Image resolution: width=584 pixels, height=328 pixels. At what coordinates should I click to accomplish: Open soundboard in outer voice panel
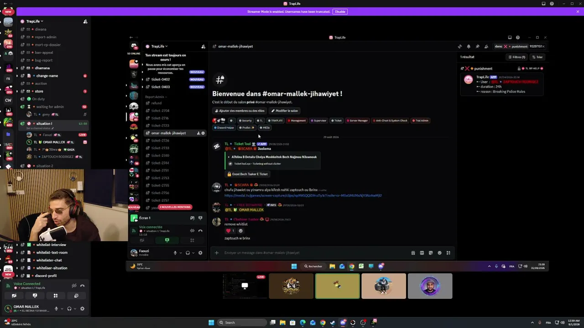point(76,296)
